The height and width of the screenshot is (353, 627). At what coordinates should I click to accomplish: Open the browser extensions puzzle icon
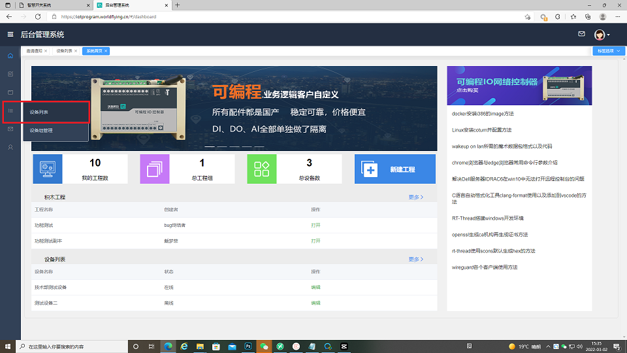point(557,17)
